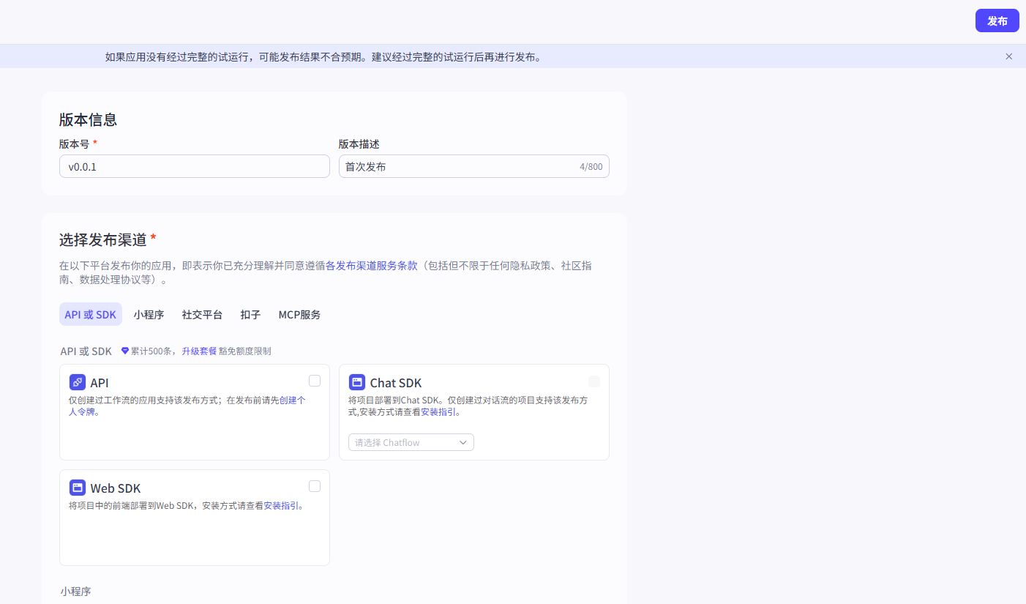The image size is (1026, 604).
Task: Enable the Chat SDK checkbox
Action: point(594,380)
